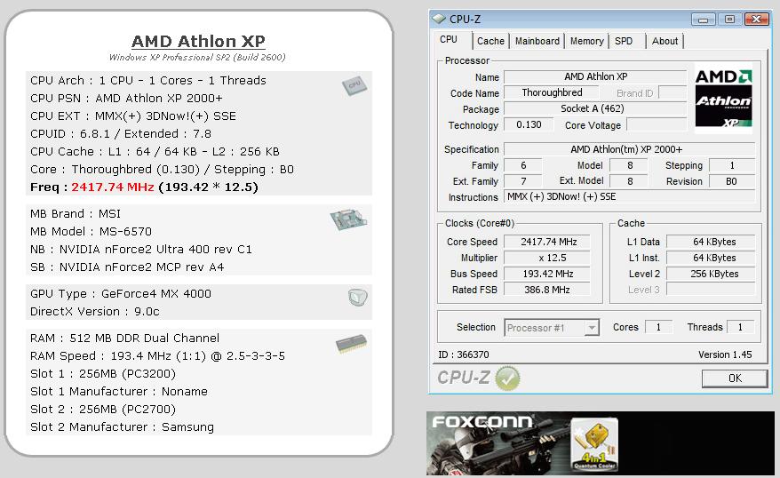Click the 4in1 Quantum Cooler icon
The width and height of the screenshot is (780, 478).
pyautogui.click(x=594, y=443)
